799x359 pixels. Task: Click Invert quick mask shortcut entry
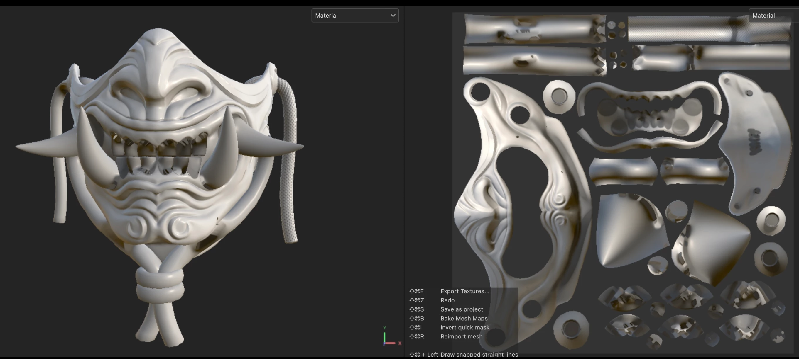click(464, 327)
